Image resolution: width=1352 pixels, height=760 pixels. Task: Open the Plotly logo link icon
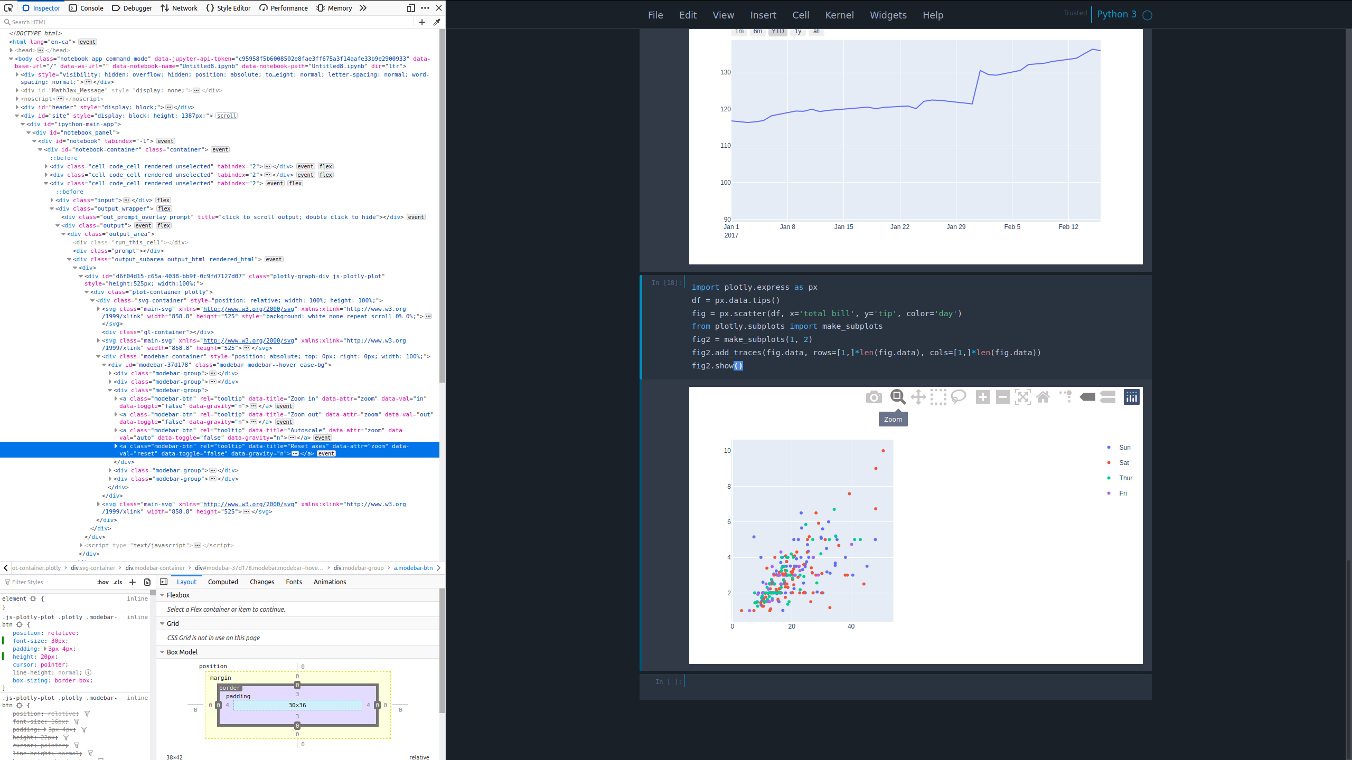1131,397
